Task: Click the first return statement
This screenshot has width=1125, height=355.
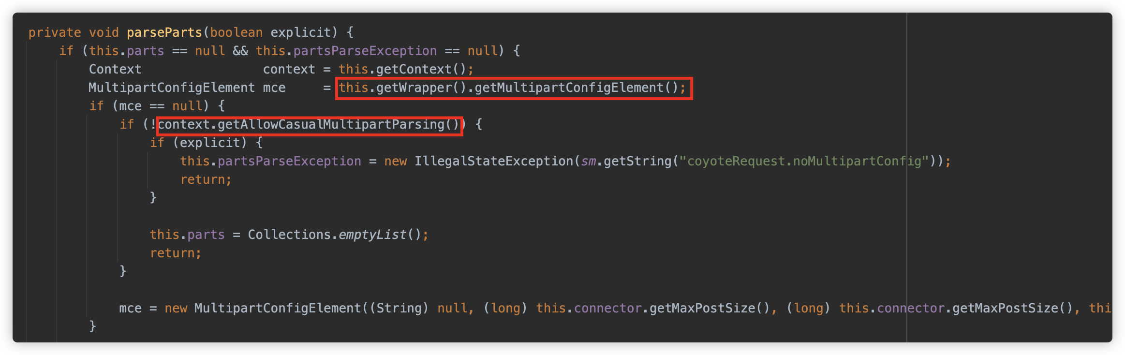Action: click(206, 179)
